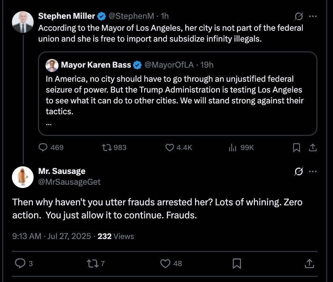Reply to Stephen Miller's post
This screenshot has height=282, width=333.
pos(43,148)
